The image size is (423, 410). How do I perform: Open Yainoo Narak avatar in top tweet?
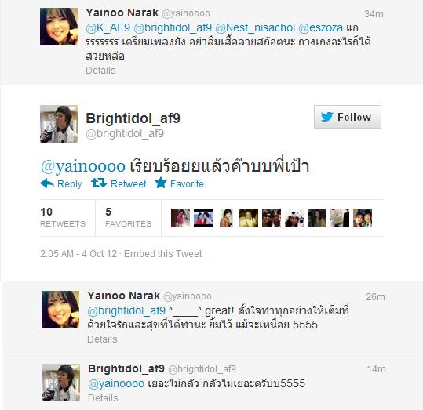coord(59,27)
